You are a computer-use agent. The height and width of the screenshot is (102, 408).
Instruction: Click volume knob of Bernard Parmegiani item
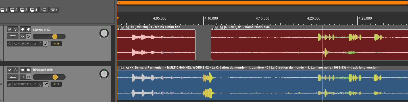coord(122,67)
